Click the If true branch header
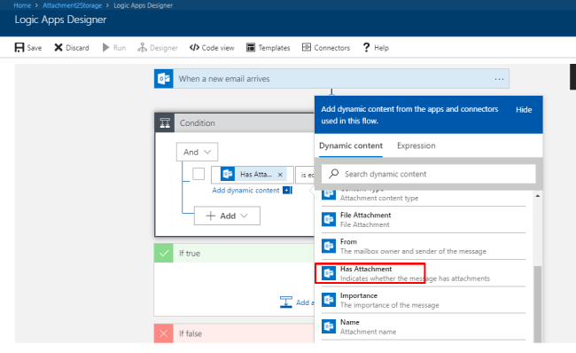Viewport: 576px width, 353px height. click(x=234, y=253)
